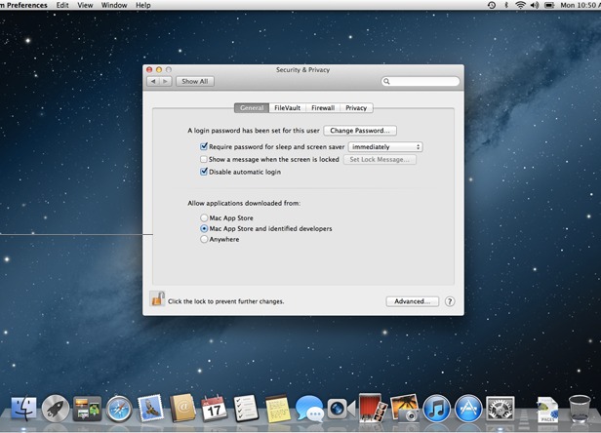Switch to the Firewall tab
601x433 pixels.
click(x=323, y=108)
